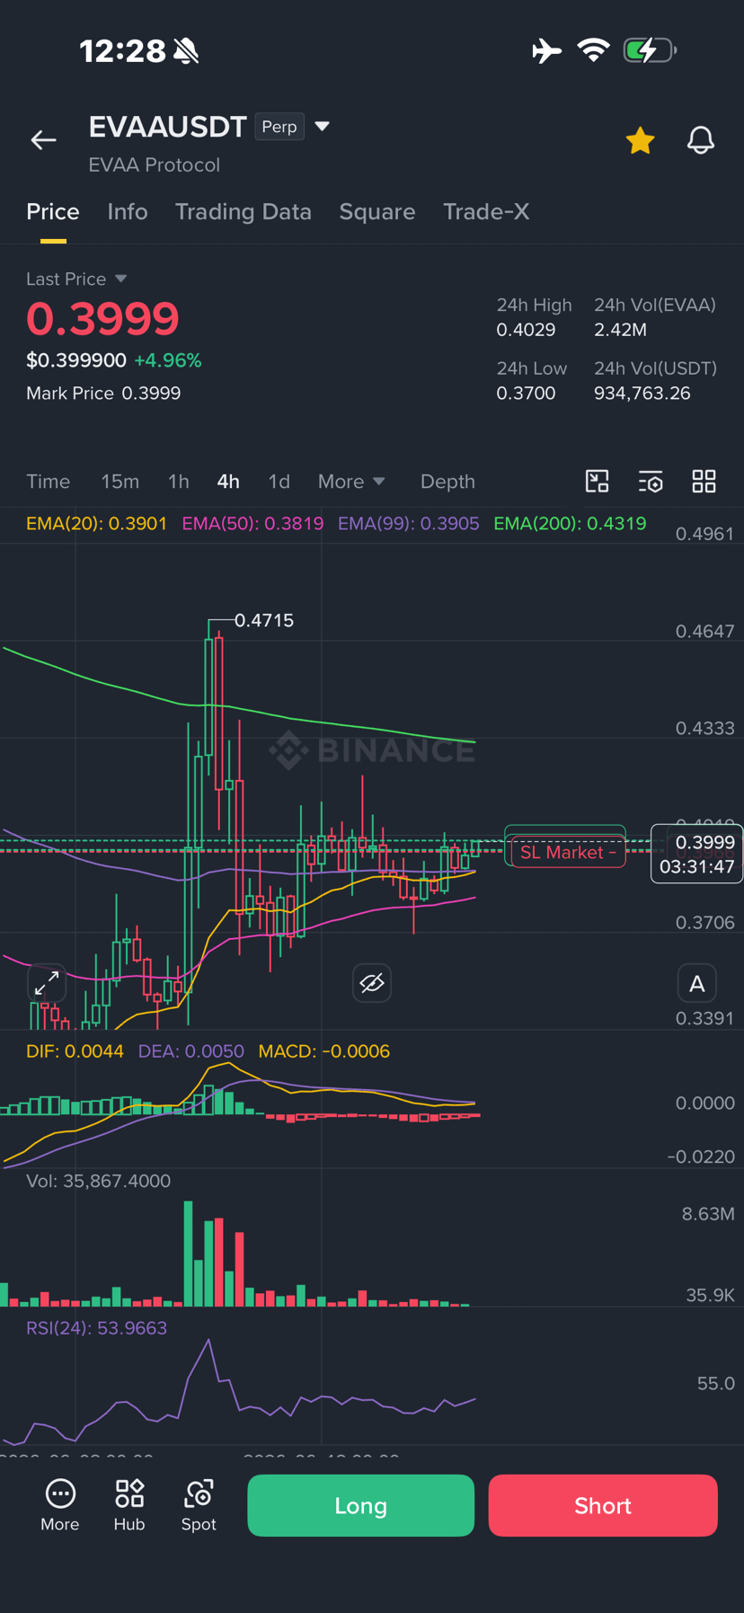The height and width of the screenshot is (1613, 744).
Task: Tap the +4.96% change value
Action: pyautogui.click(x=168, y=360)
